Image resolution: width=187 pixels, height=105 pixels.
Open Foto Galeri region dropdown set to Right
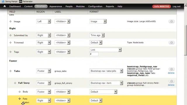click(x=44, y=100)
